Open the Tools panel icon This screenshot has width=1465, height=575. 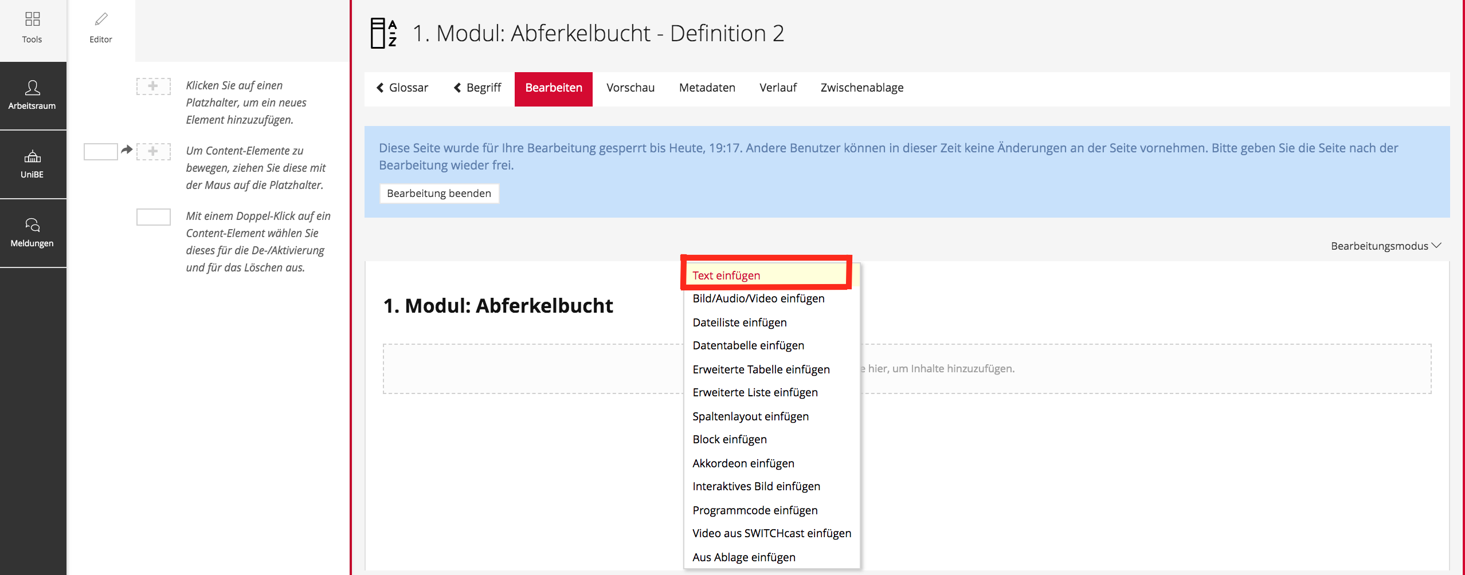[x=33, y=19]
